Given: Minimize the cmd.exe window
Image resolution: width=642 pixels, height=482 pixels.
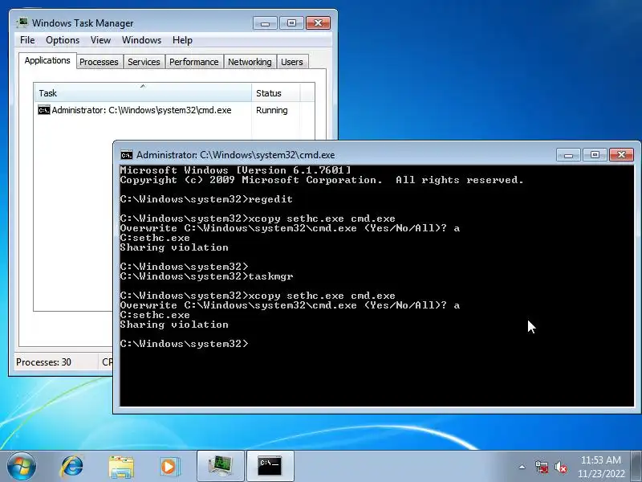Looking at the screenshot, I should (568, 155).
